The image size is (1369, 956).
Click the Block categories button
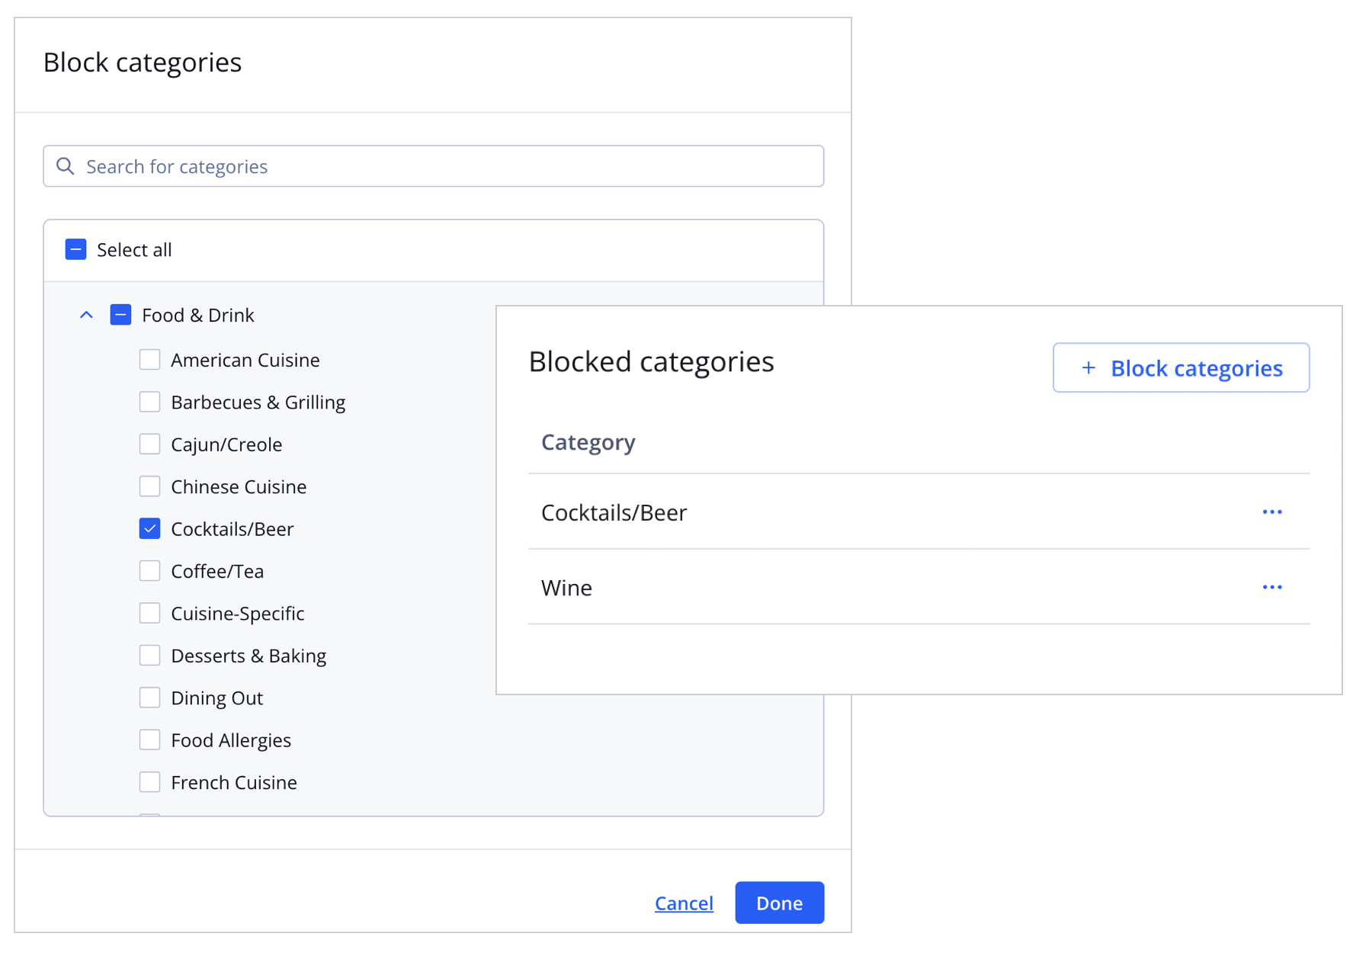(1180, 367)
